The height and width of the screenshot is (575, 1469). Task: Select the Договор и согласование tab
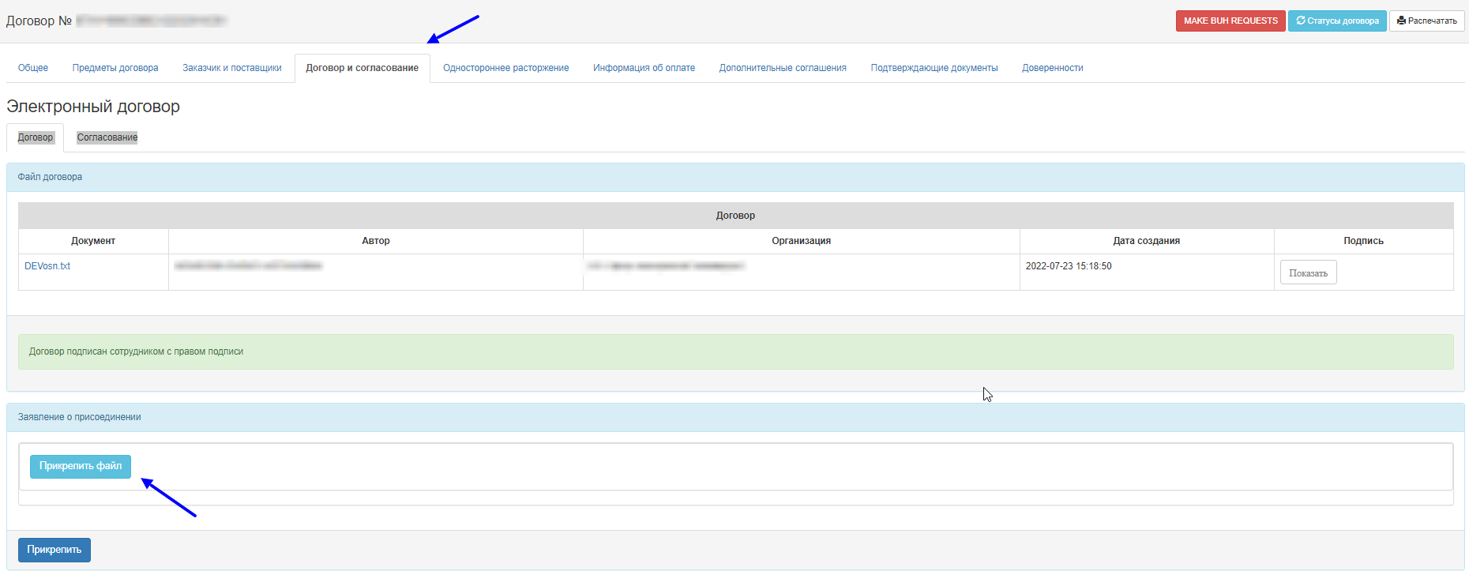(x=362, y=68)
